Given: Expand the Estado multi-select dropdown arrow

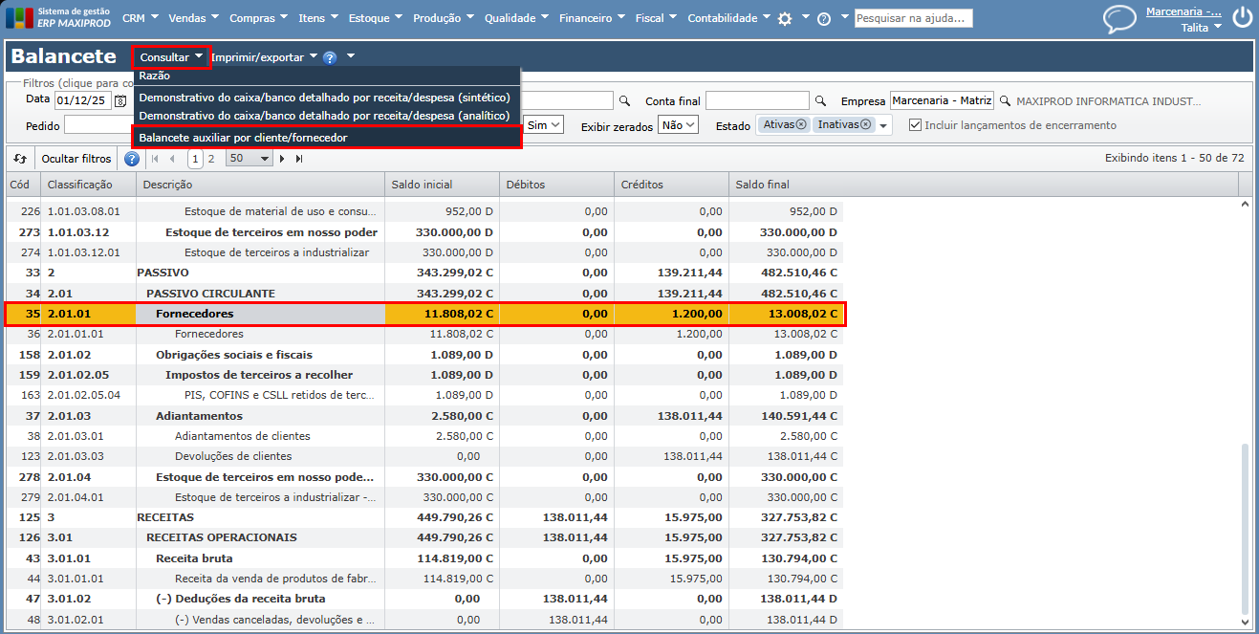Looking at the screenshot, I should (x=884, y=125).
